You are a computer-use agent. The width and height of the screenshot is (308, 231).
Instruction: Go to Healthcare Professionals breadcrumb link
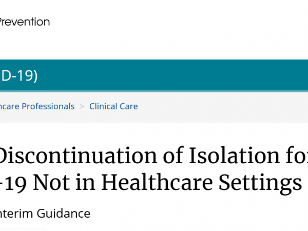(37, 106)
